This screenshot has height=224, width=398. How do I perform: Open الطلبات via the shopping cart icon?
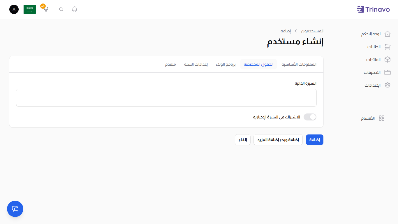click(388, 47)
